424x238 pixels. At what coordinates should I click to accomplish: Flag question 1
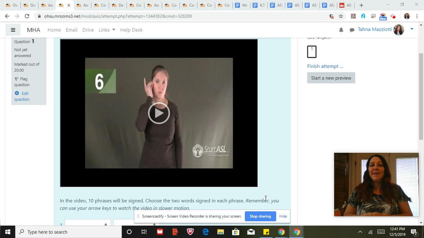coord(22,82)
